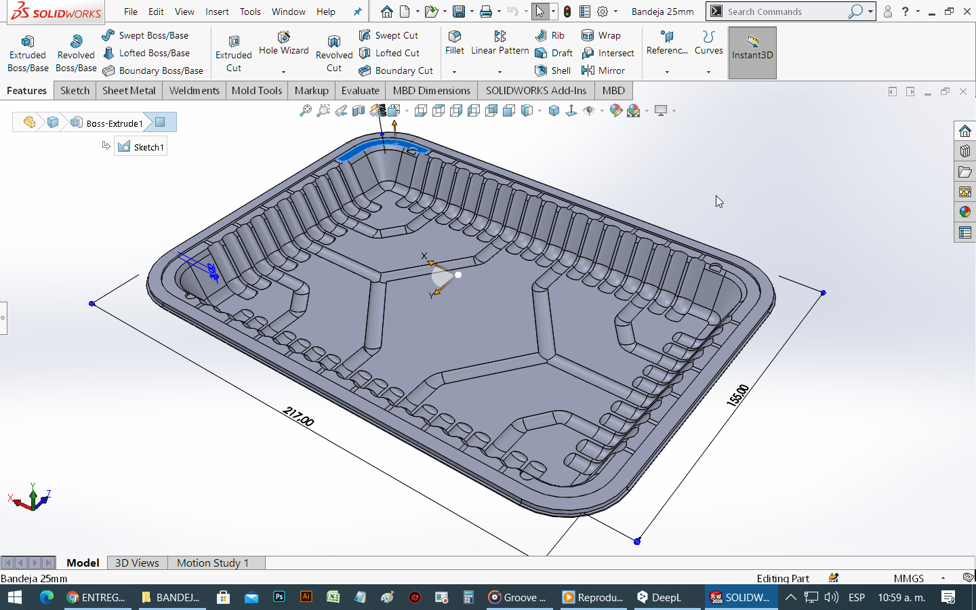Viewport: 976px width, 610px height.
Task: Choose the Mirror feature tool
Action: click(x=603, y=70)
